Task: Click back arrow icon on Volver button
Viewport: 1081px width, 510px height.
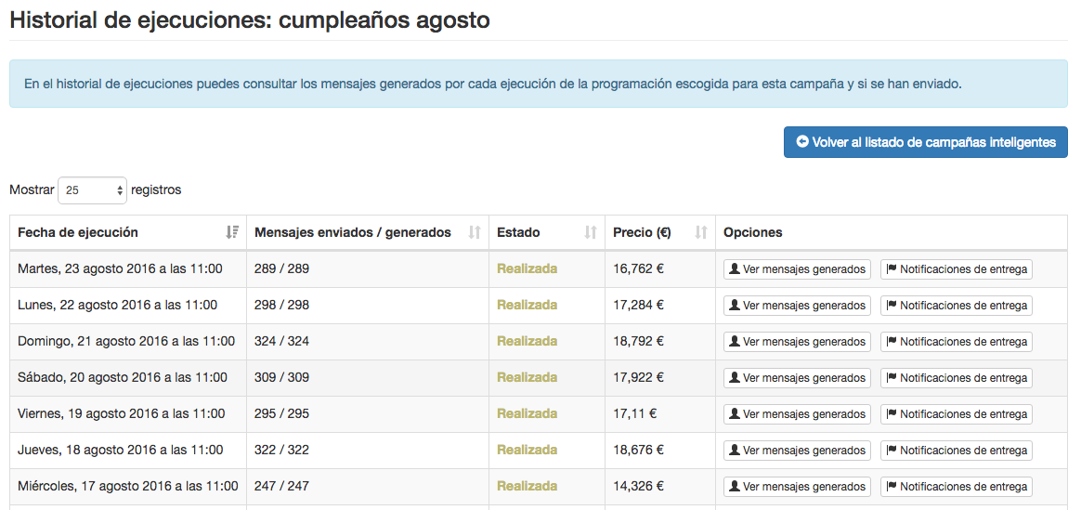Action: pos(802,142)
